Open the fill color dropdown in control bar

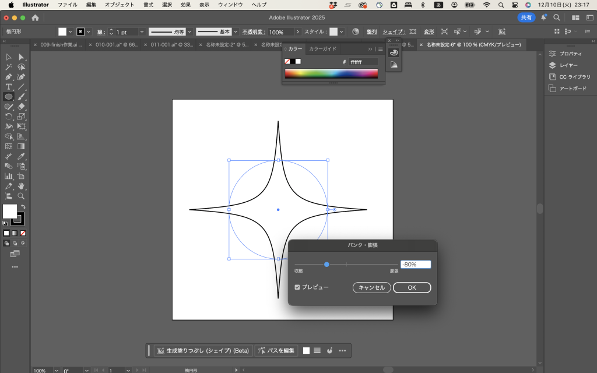[x=71, y=31]
